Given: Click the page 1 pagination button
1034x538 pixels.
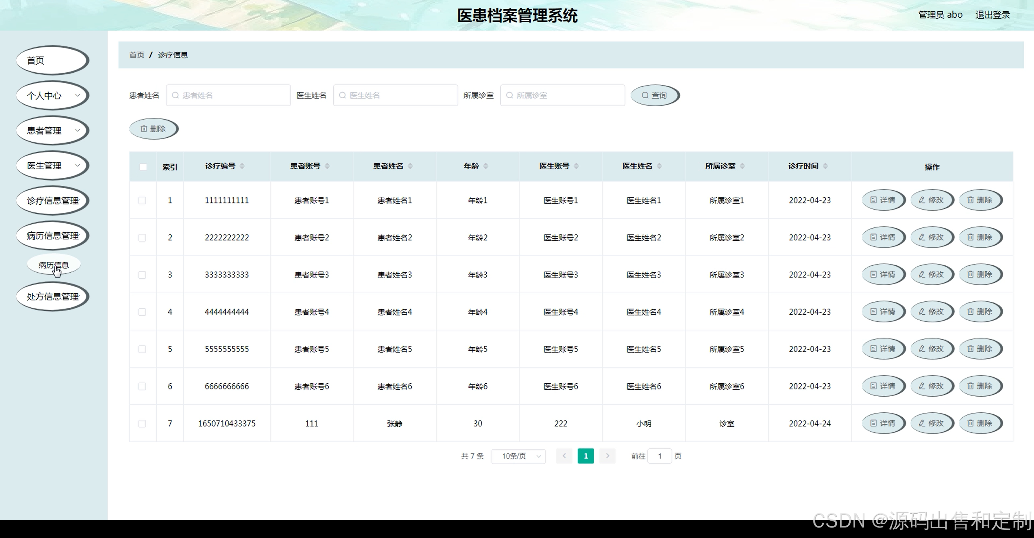Looking at the screenshot, I should (x=586, y=456).
